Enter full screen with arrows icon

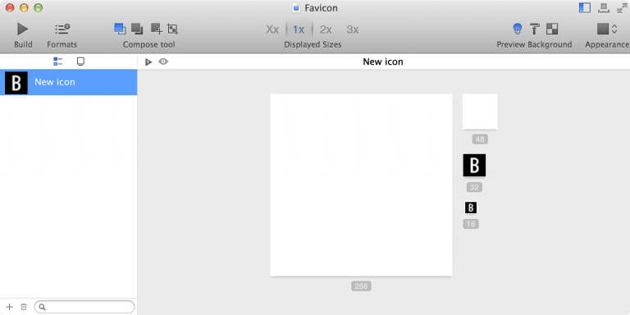(623, 8)
